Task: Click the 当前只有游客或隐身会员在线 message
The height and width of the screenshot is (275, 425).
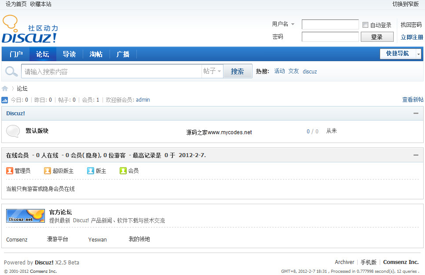Action: [x=40, y=189]
